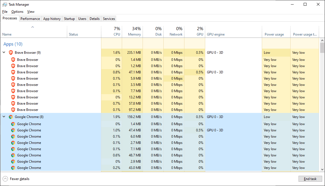
Task: Click Fewer details link
Action: pos(19,179)
